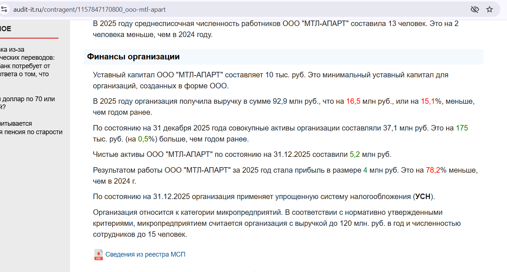
Task: Select the green net assets value 5,2
Action: (355, 155)
